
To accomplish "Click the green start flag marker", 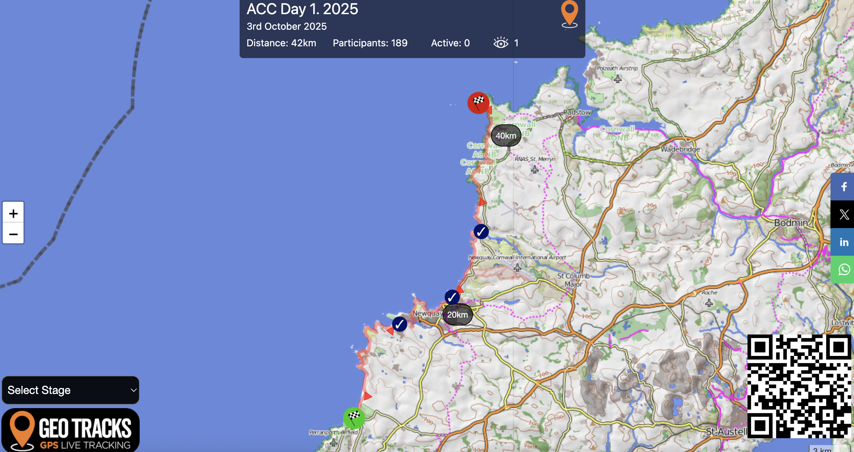I will click(354, 418).
